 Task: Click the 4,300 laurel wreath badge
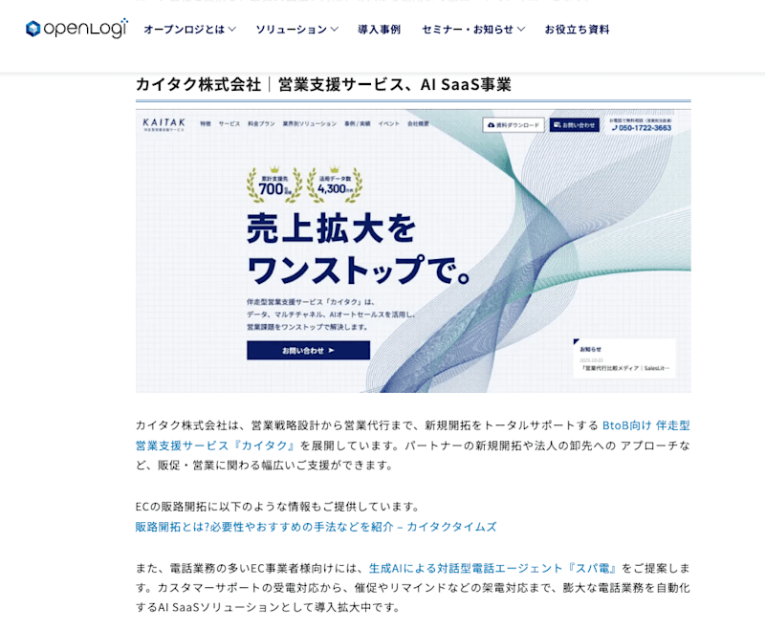click(x=335, y=185)
